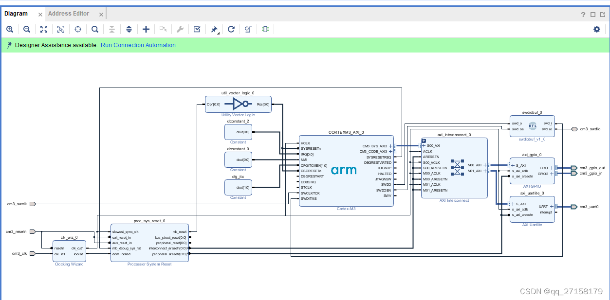Click the Make External icon

[x=163, y=29]
